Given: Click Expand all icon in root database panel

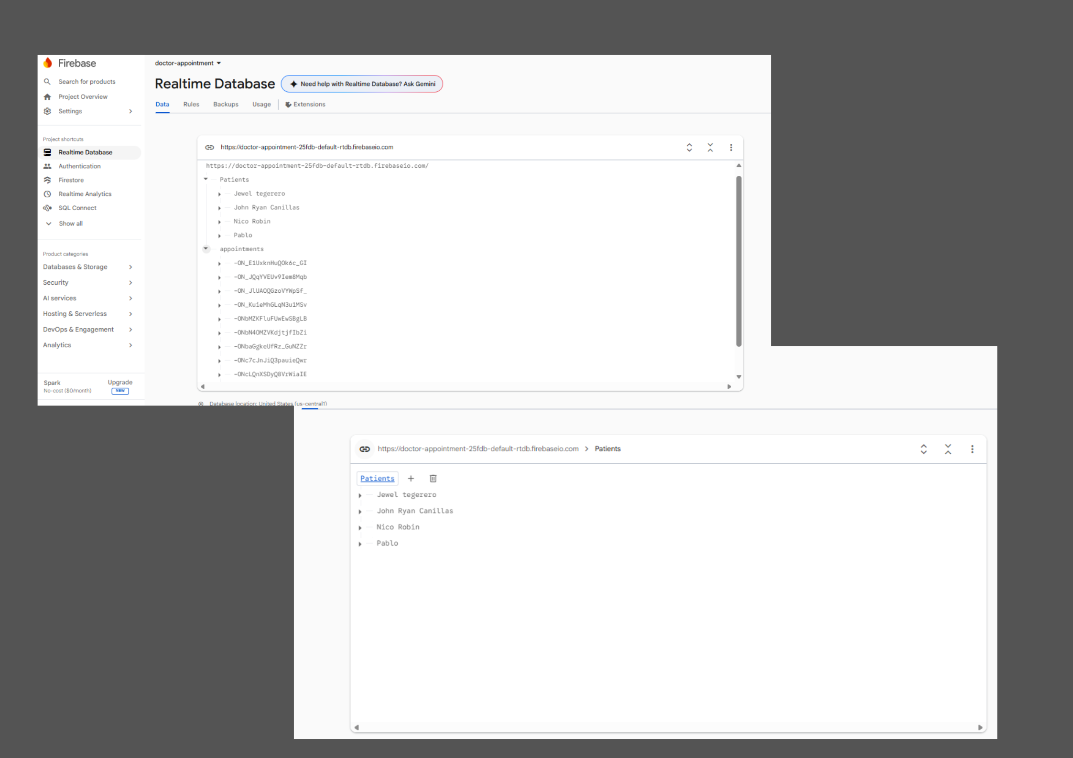Looking at the screenshot, I should [x=689, y=148].
